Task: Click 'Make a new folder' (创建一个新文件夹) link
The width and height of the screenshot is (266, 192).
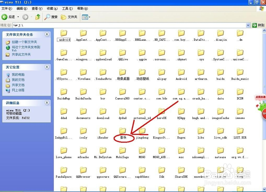Action: pyautogui.click(x=24, y=42)
